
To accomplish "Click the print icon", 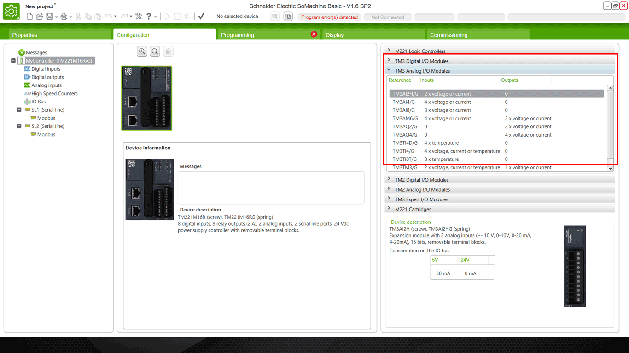I will point(64,17).
